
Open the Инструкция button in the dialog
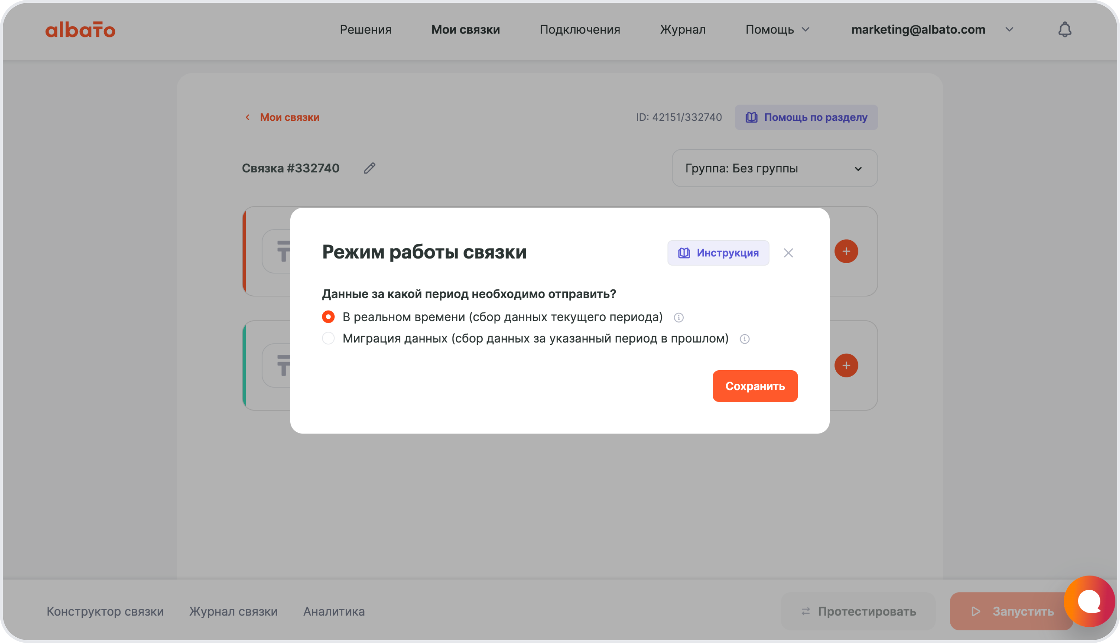(718, 253)
